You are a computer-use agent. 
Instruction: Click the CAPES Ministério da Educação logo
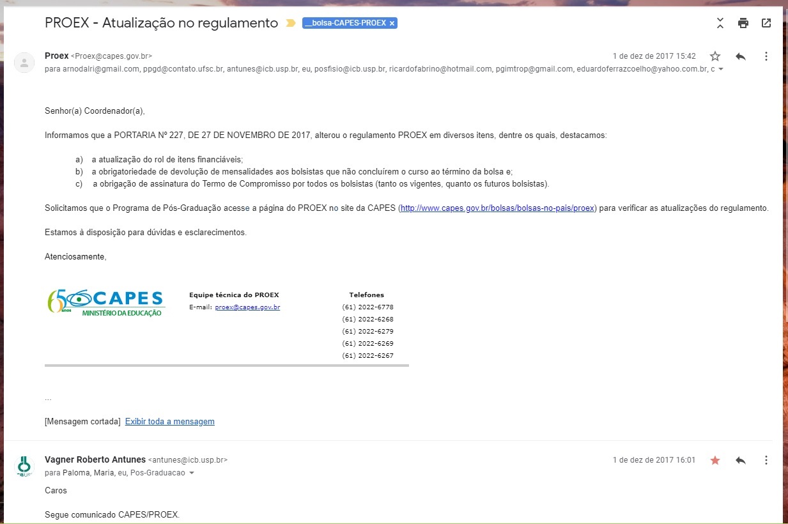(x=106, y=304)
